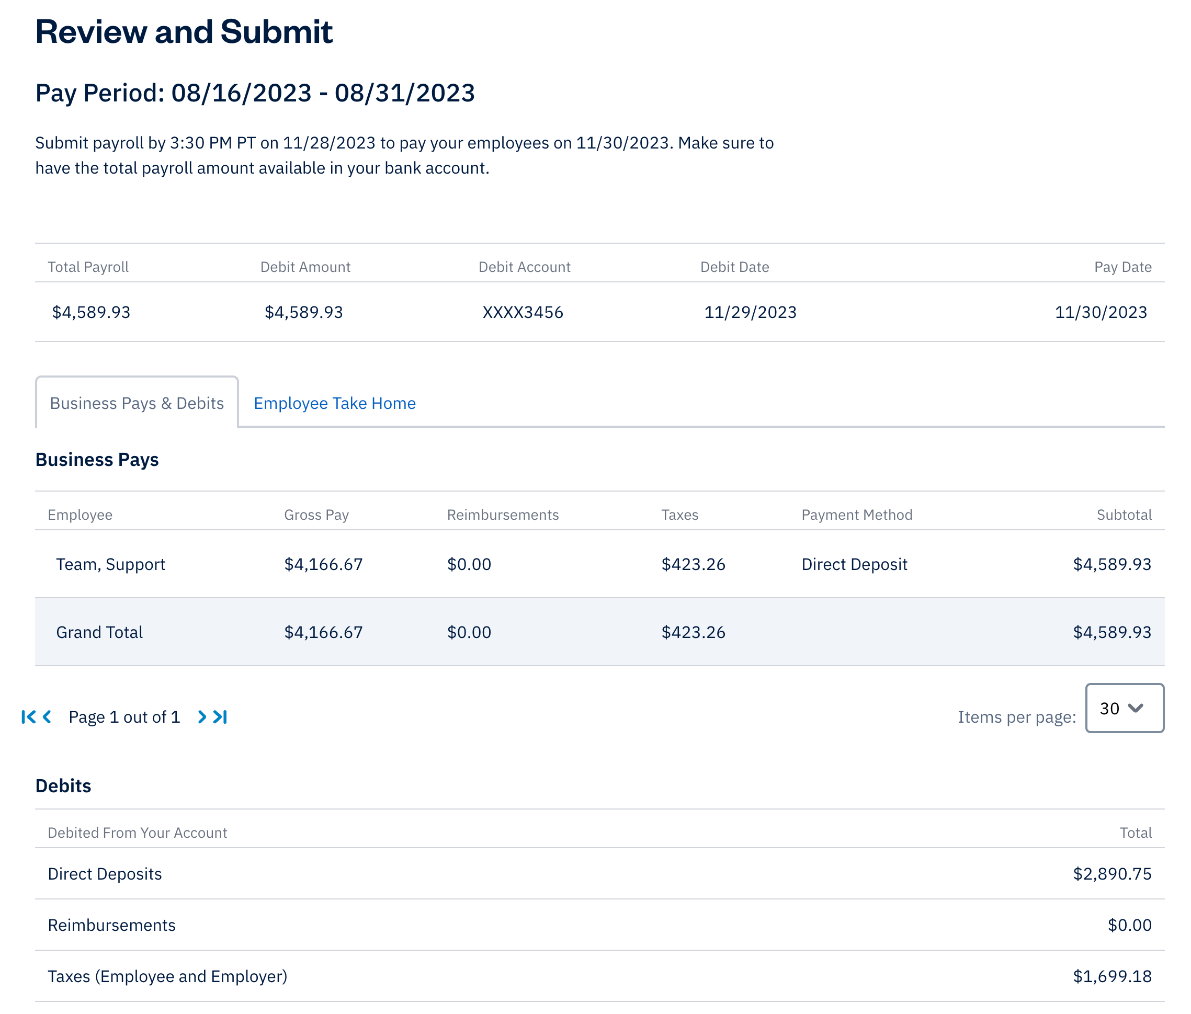This screenshot has width=1191, height=1014.
Task: Select Business Pays & Debits tab
Action: click(137, 403)
